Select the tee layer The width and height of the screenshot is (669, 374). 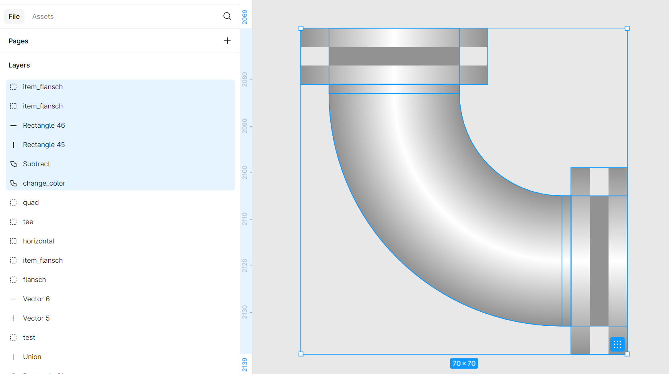tap(28, 222)
